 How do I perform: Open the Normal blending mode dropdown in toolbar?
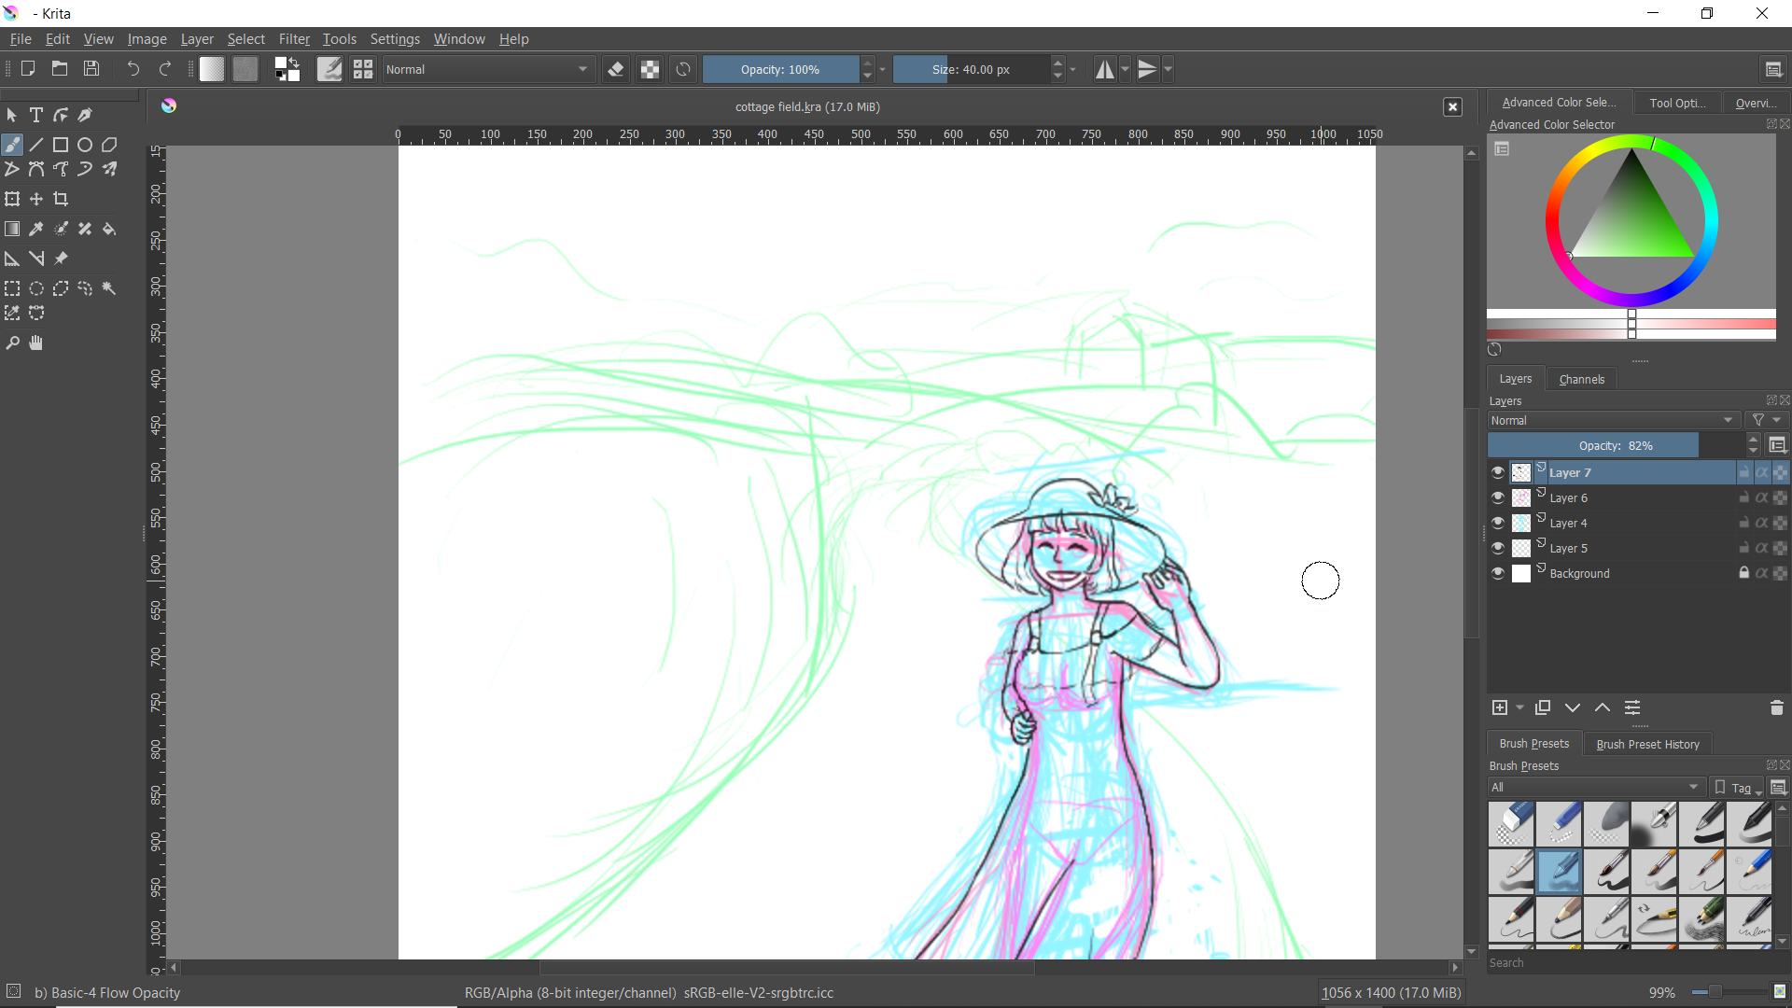point(487,69)
